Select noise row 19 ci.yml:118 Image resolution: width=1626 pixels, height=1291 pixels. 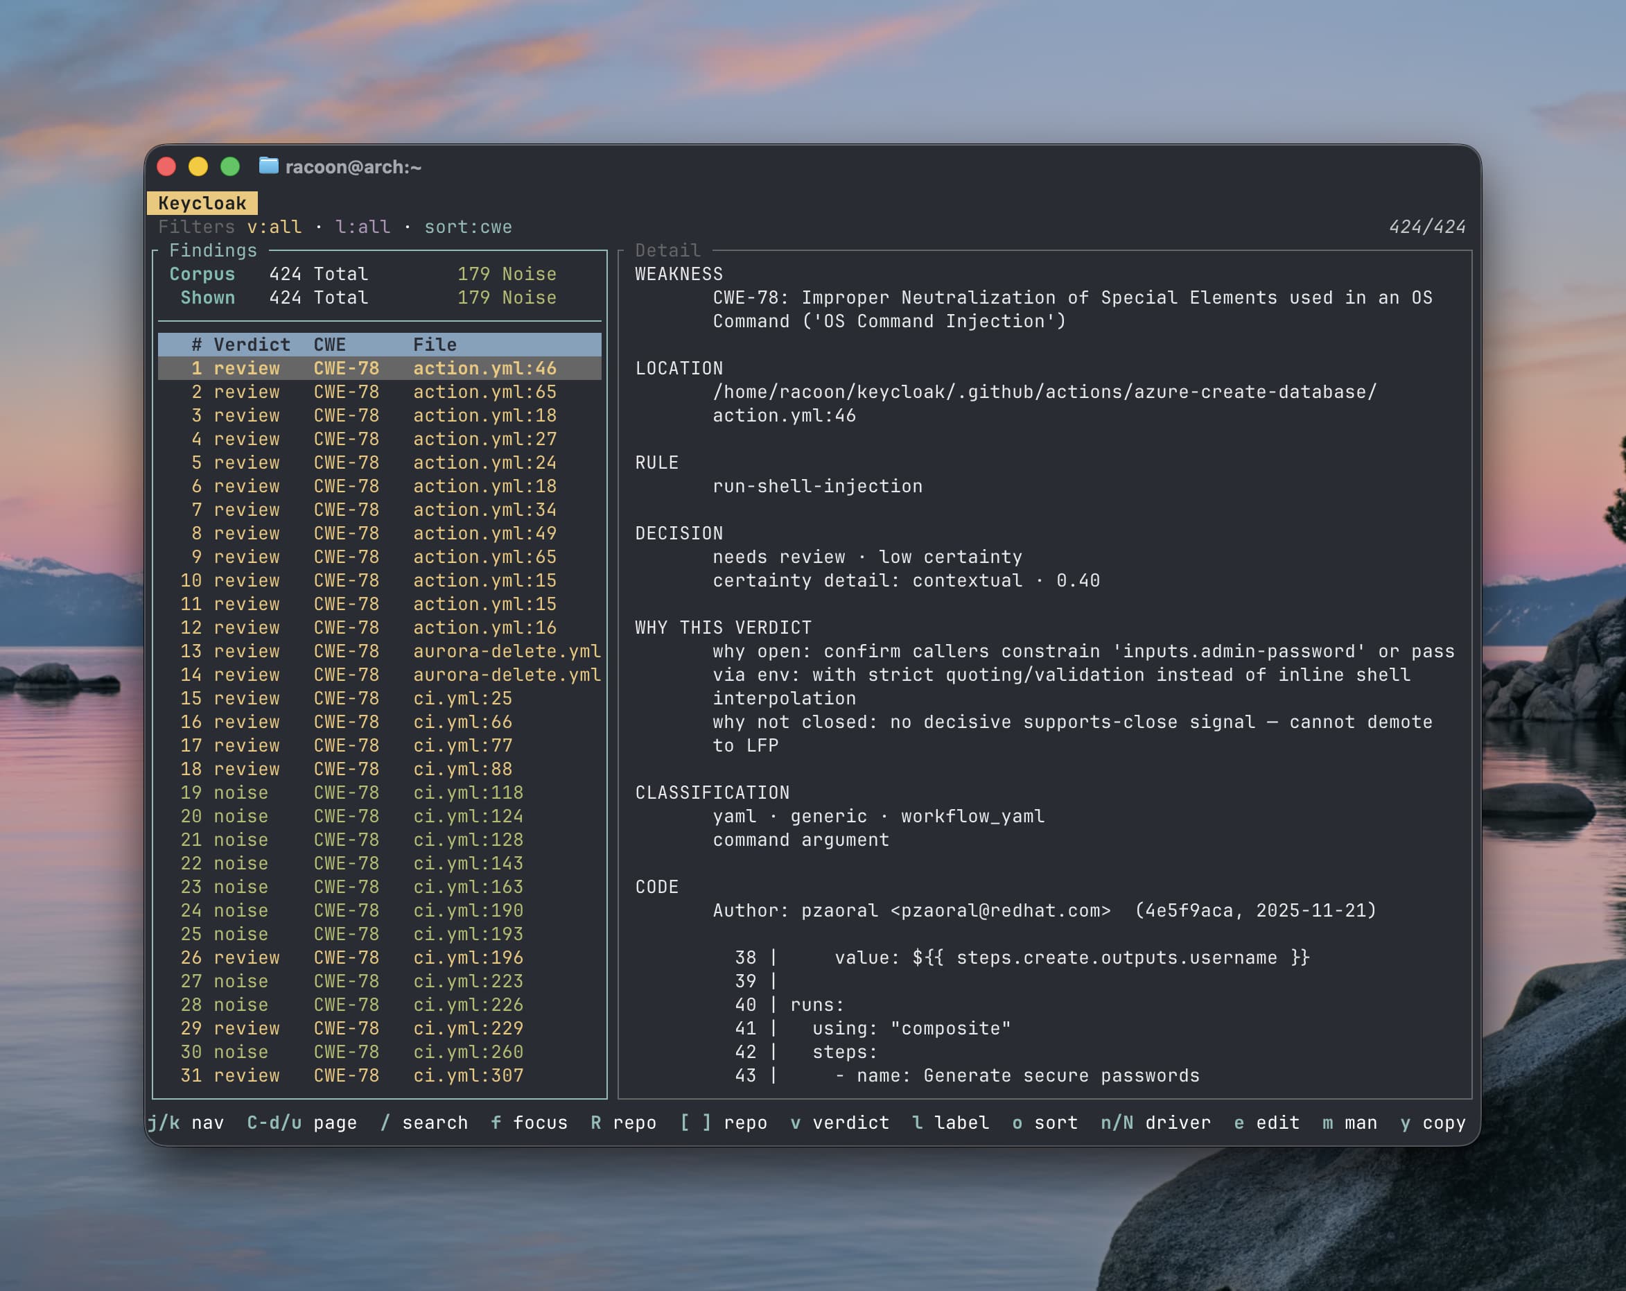(379, 792)
